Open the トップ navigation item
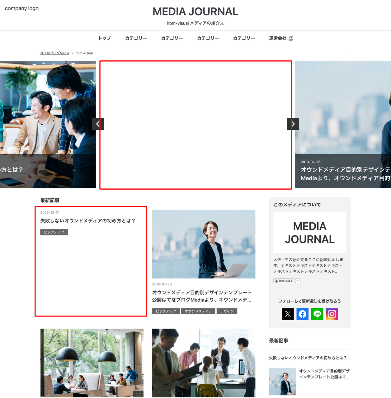This screenshot has width=391, height=398. click(x=105, y=38)
